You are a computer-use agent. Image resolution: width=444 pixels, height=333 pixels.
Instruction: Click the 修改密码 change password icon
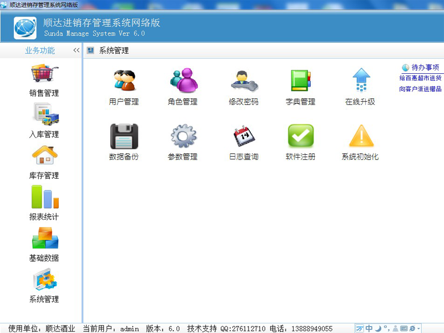pos(244,81)
